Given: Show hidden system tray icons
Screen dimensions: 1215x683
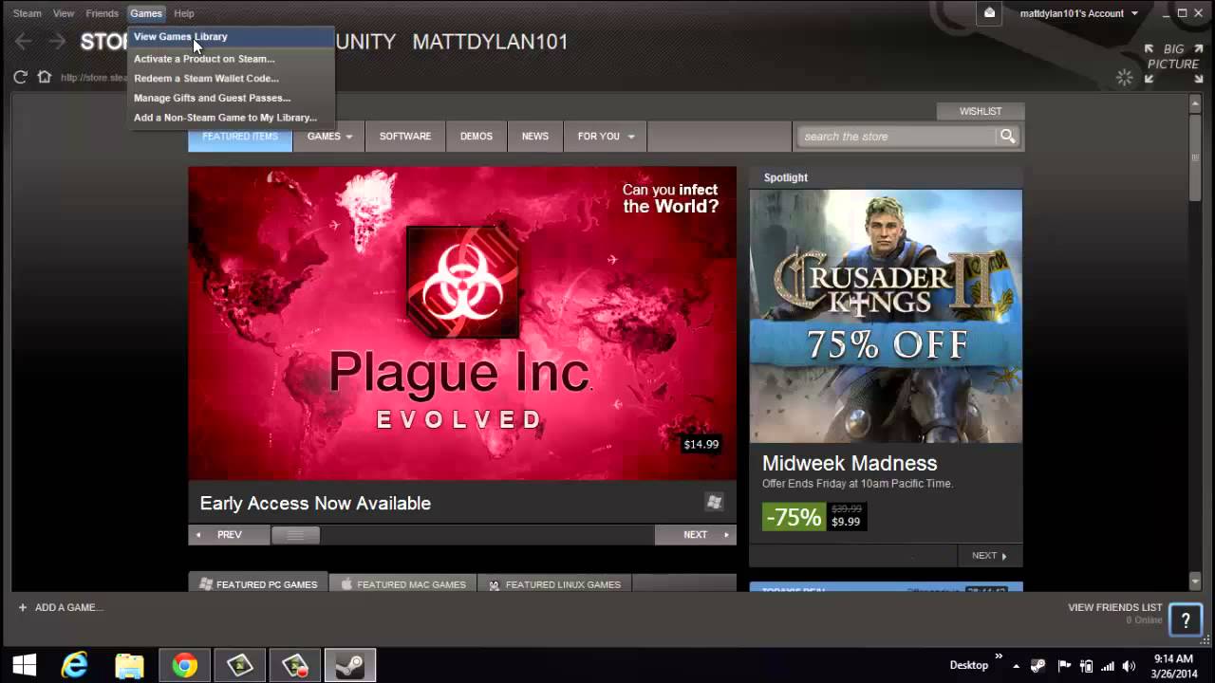Looking at the screenshot, I should click(x=1017, y=666).
